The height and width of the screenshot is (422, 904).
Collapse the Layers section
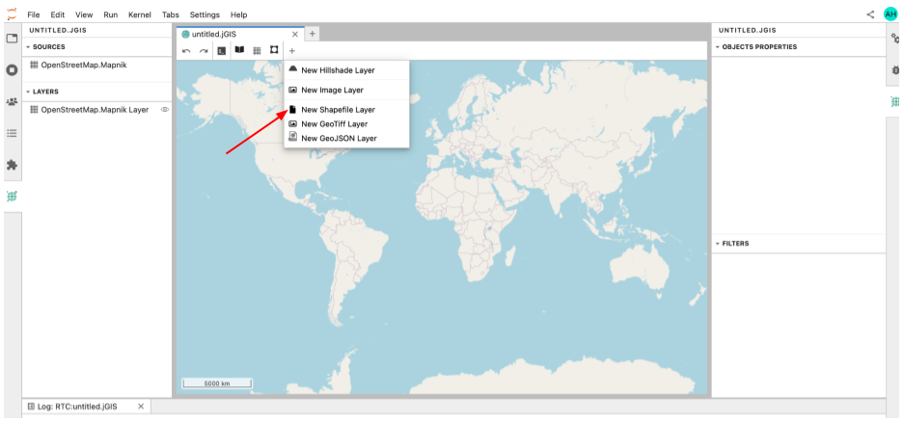28,92
